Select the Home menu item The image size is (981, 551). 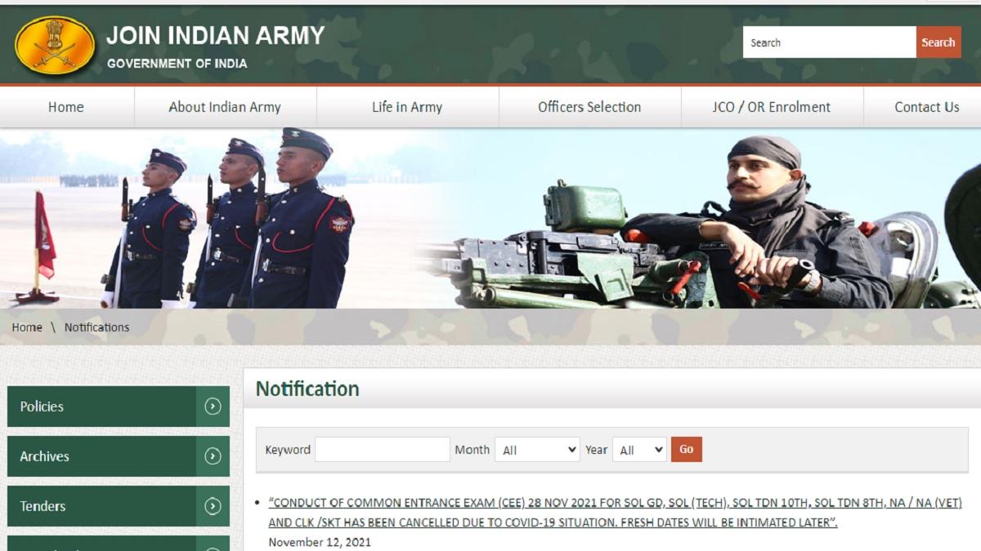click(66, 107)
